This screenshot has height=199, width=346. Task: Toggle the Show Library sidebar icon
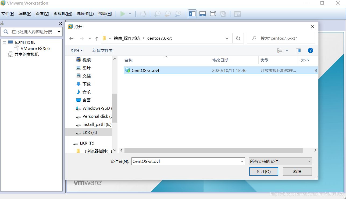pos(192,14)
